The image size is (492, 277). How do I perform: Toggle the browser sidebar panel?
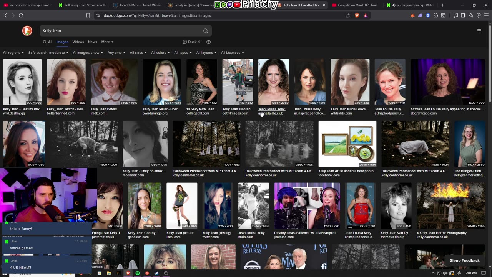click(x=463, y=15)
